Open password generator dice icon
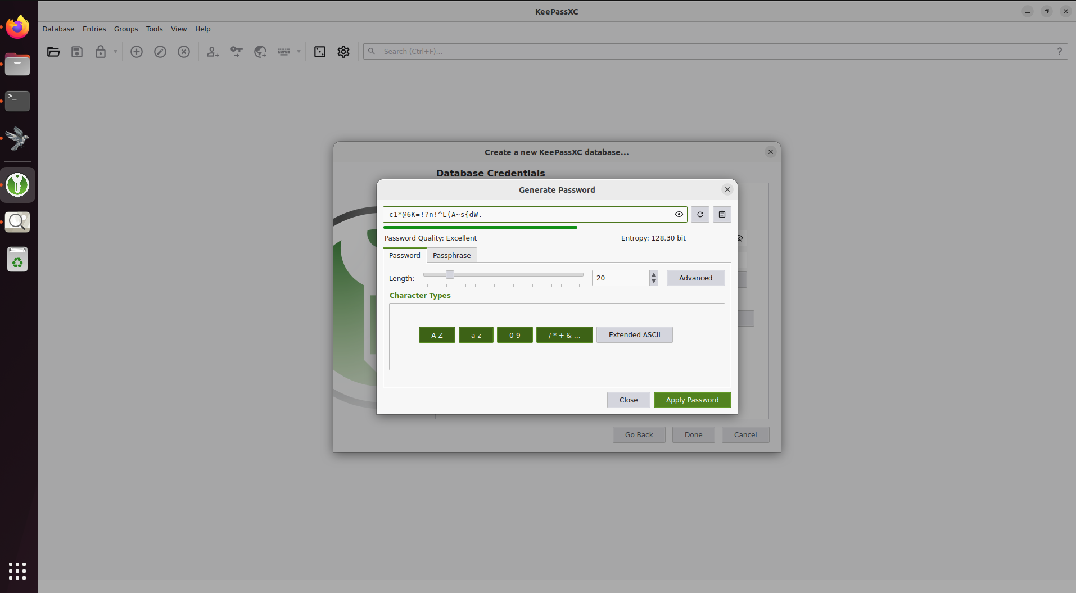Viewport: 1076px width, 593px height. (x=320, y=52)
